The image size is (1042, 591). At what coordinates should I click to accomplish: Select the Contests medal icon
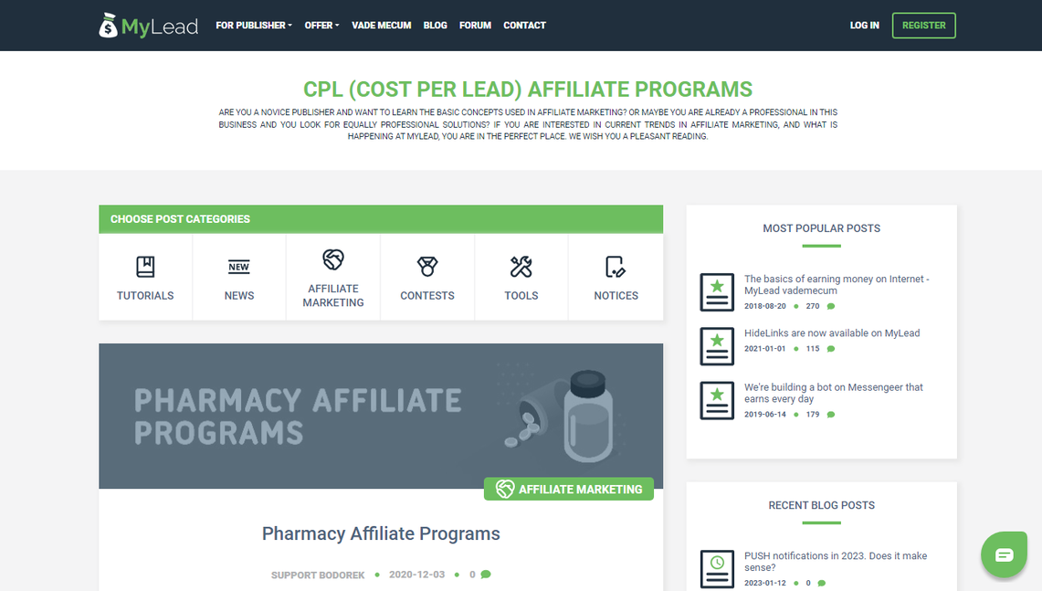[427, 267]
